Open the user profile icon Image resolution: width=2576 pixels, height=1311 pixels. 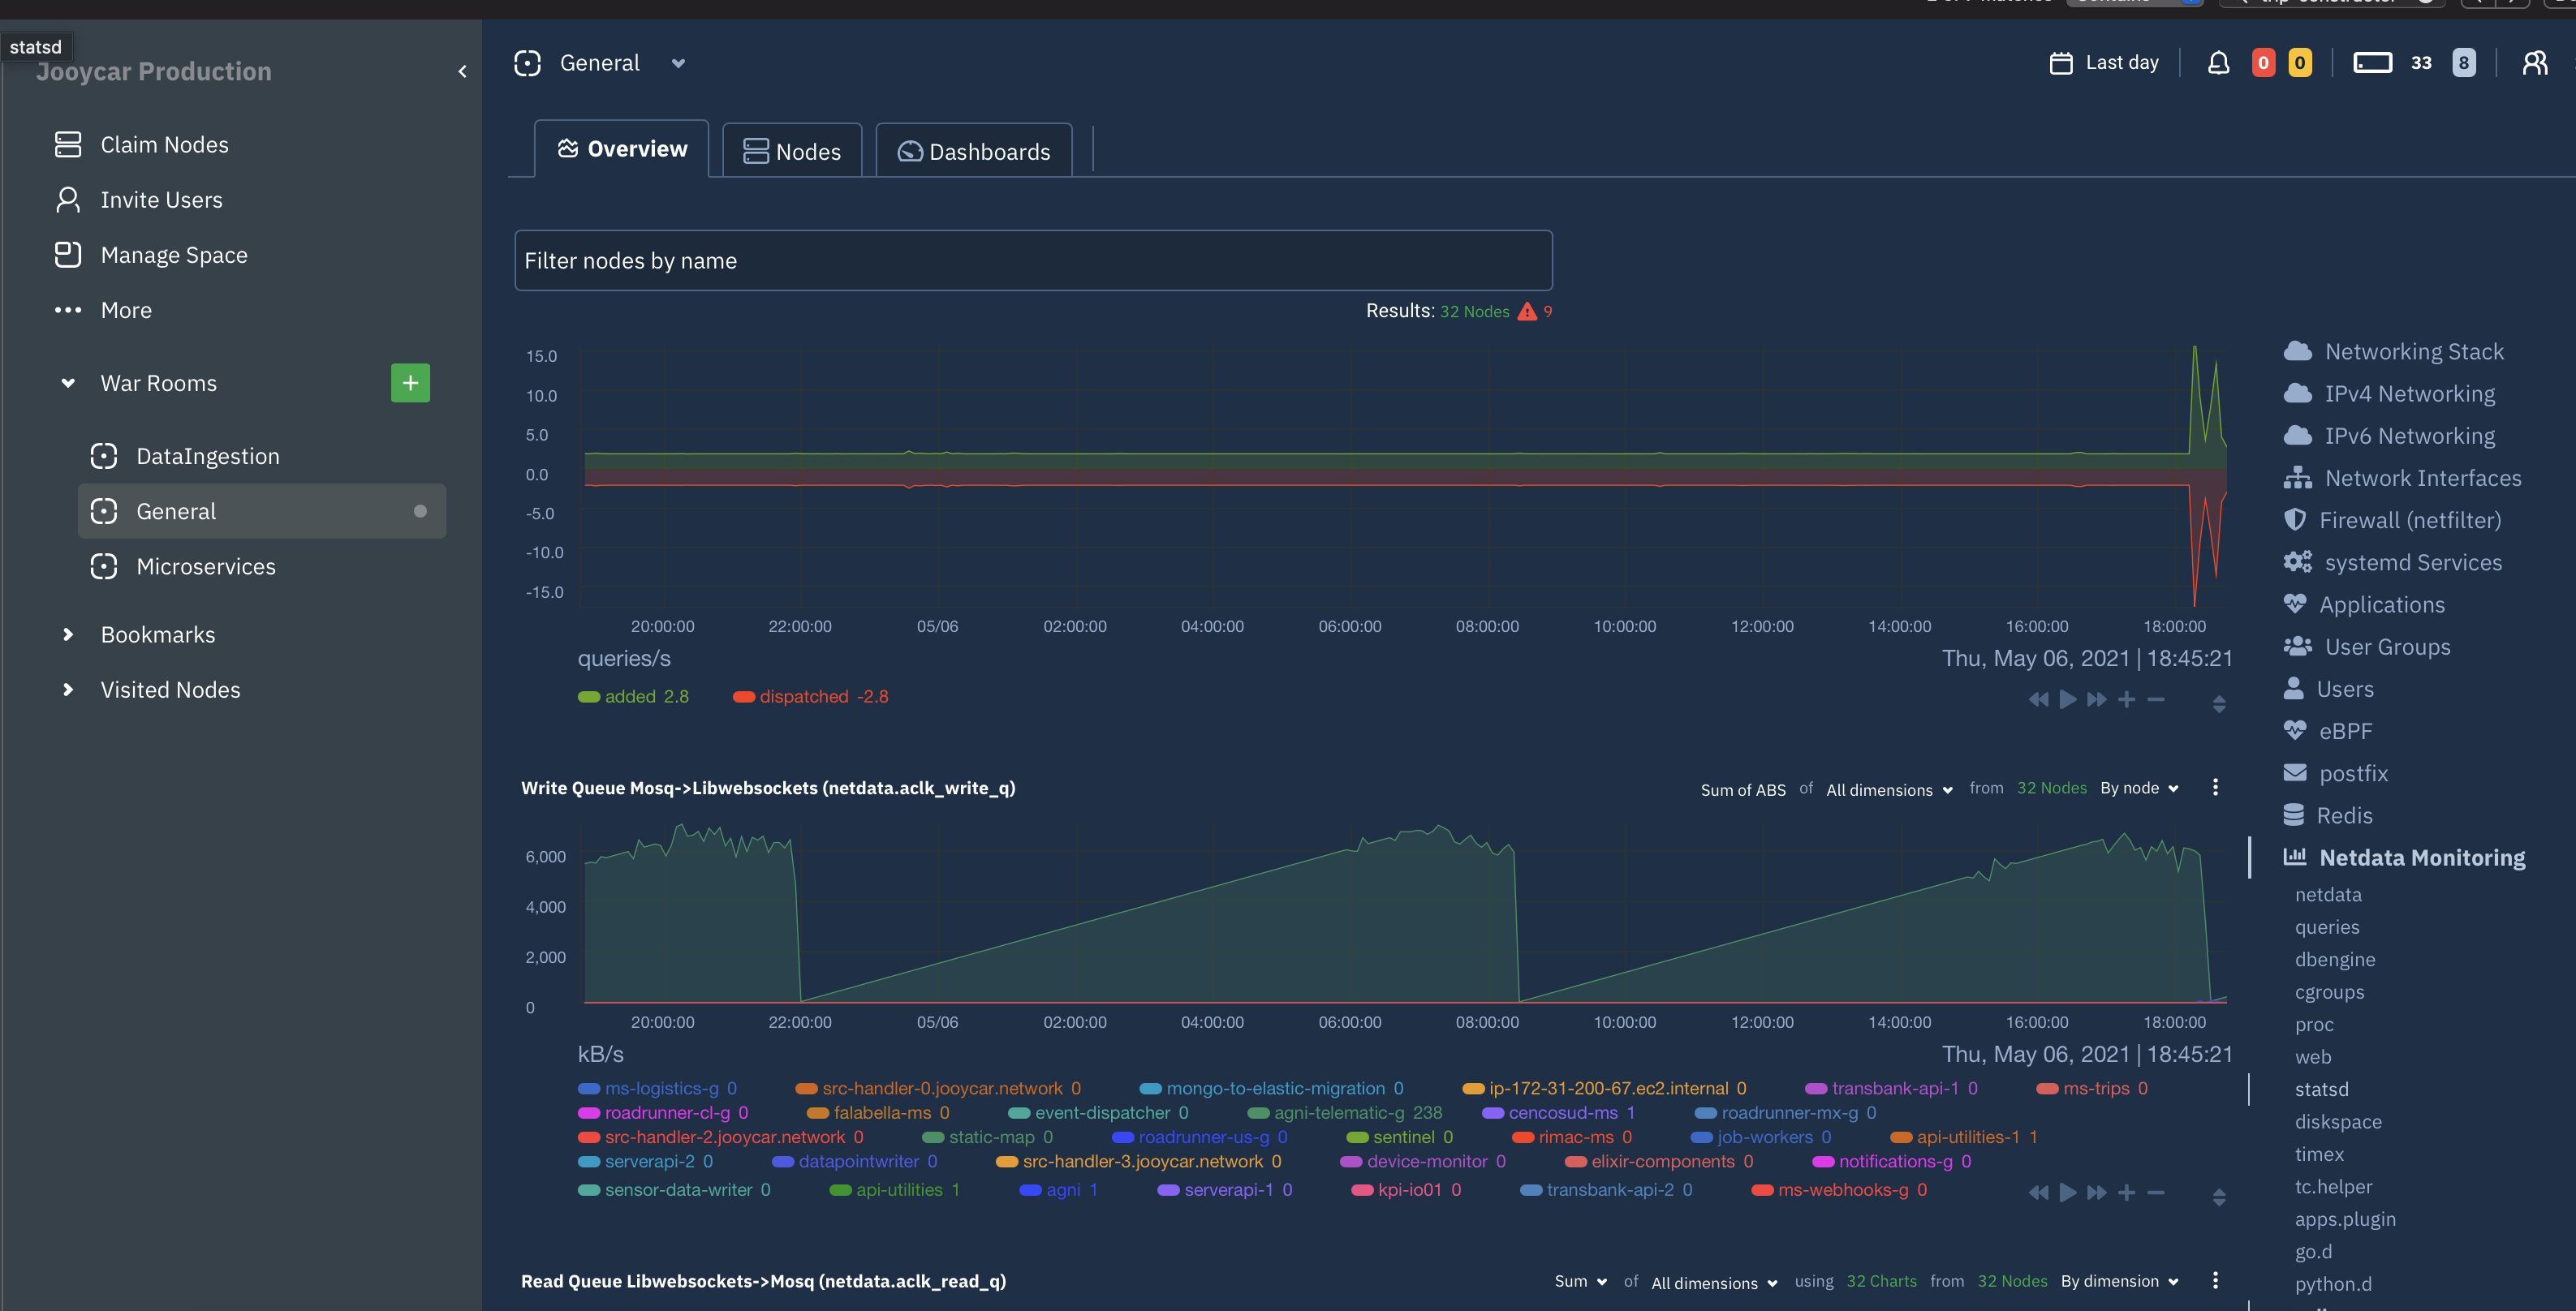click(x=2535, y=62)
